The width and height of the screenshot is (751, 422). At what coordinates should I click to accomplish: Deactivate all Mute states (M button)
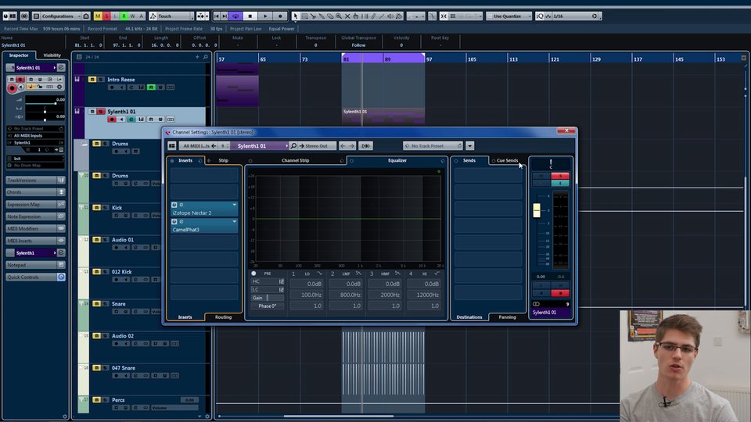99,16
